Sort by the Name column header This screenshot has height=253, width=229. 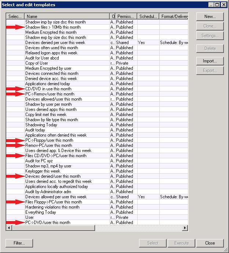pos(67,17)
